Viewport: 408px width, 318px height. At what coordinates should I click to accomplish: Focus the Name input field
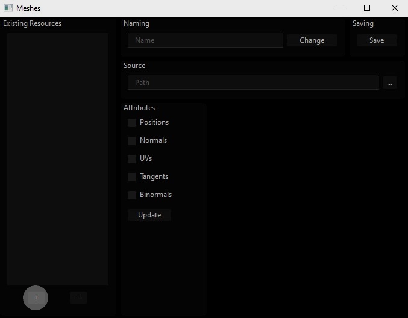click(206, 40)
